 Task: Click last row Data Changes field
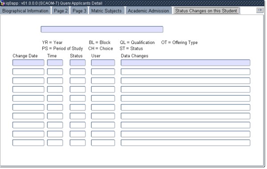pos(186,143)
